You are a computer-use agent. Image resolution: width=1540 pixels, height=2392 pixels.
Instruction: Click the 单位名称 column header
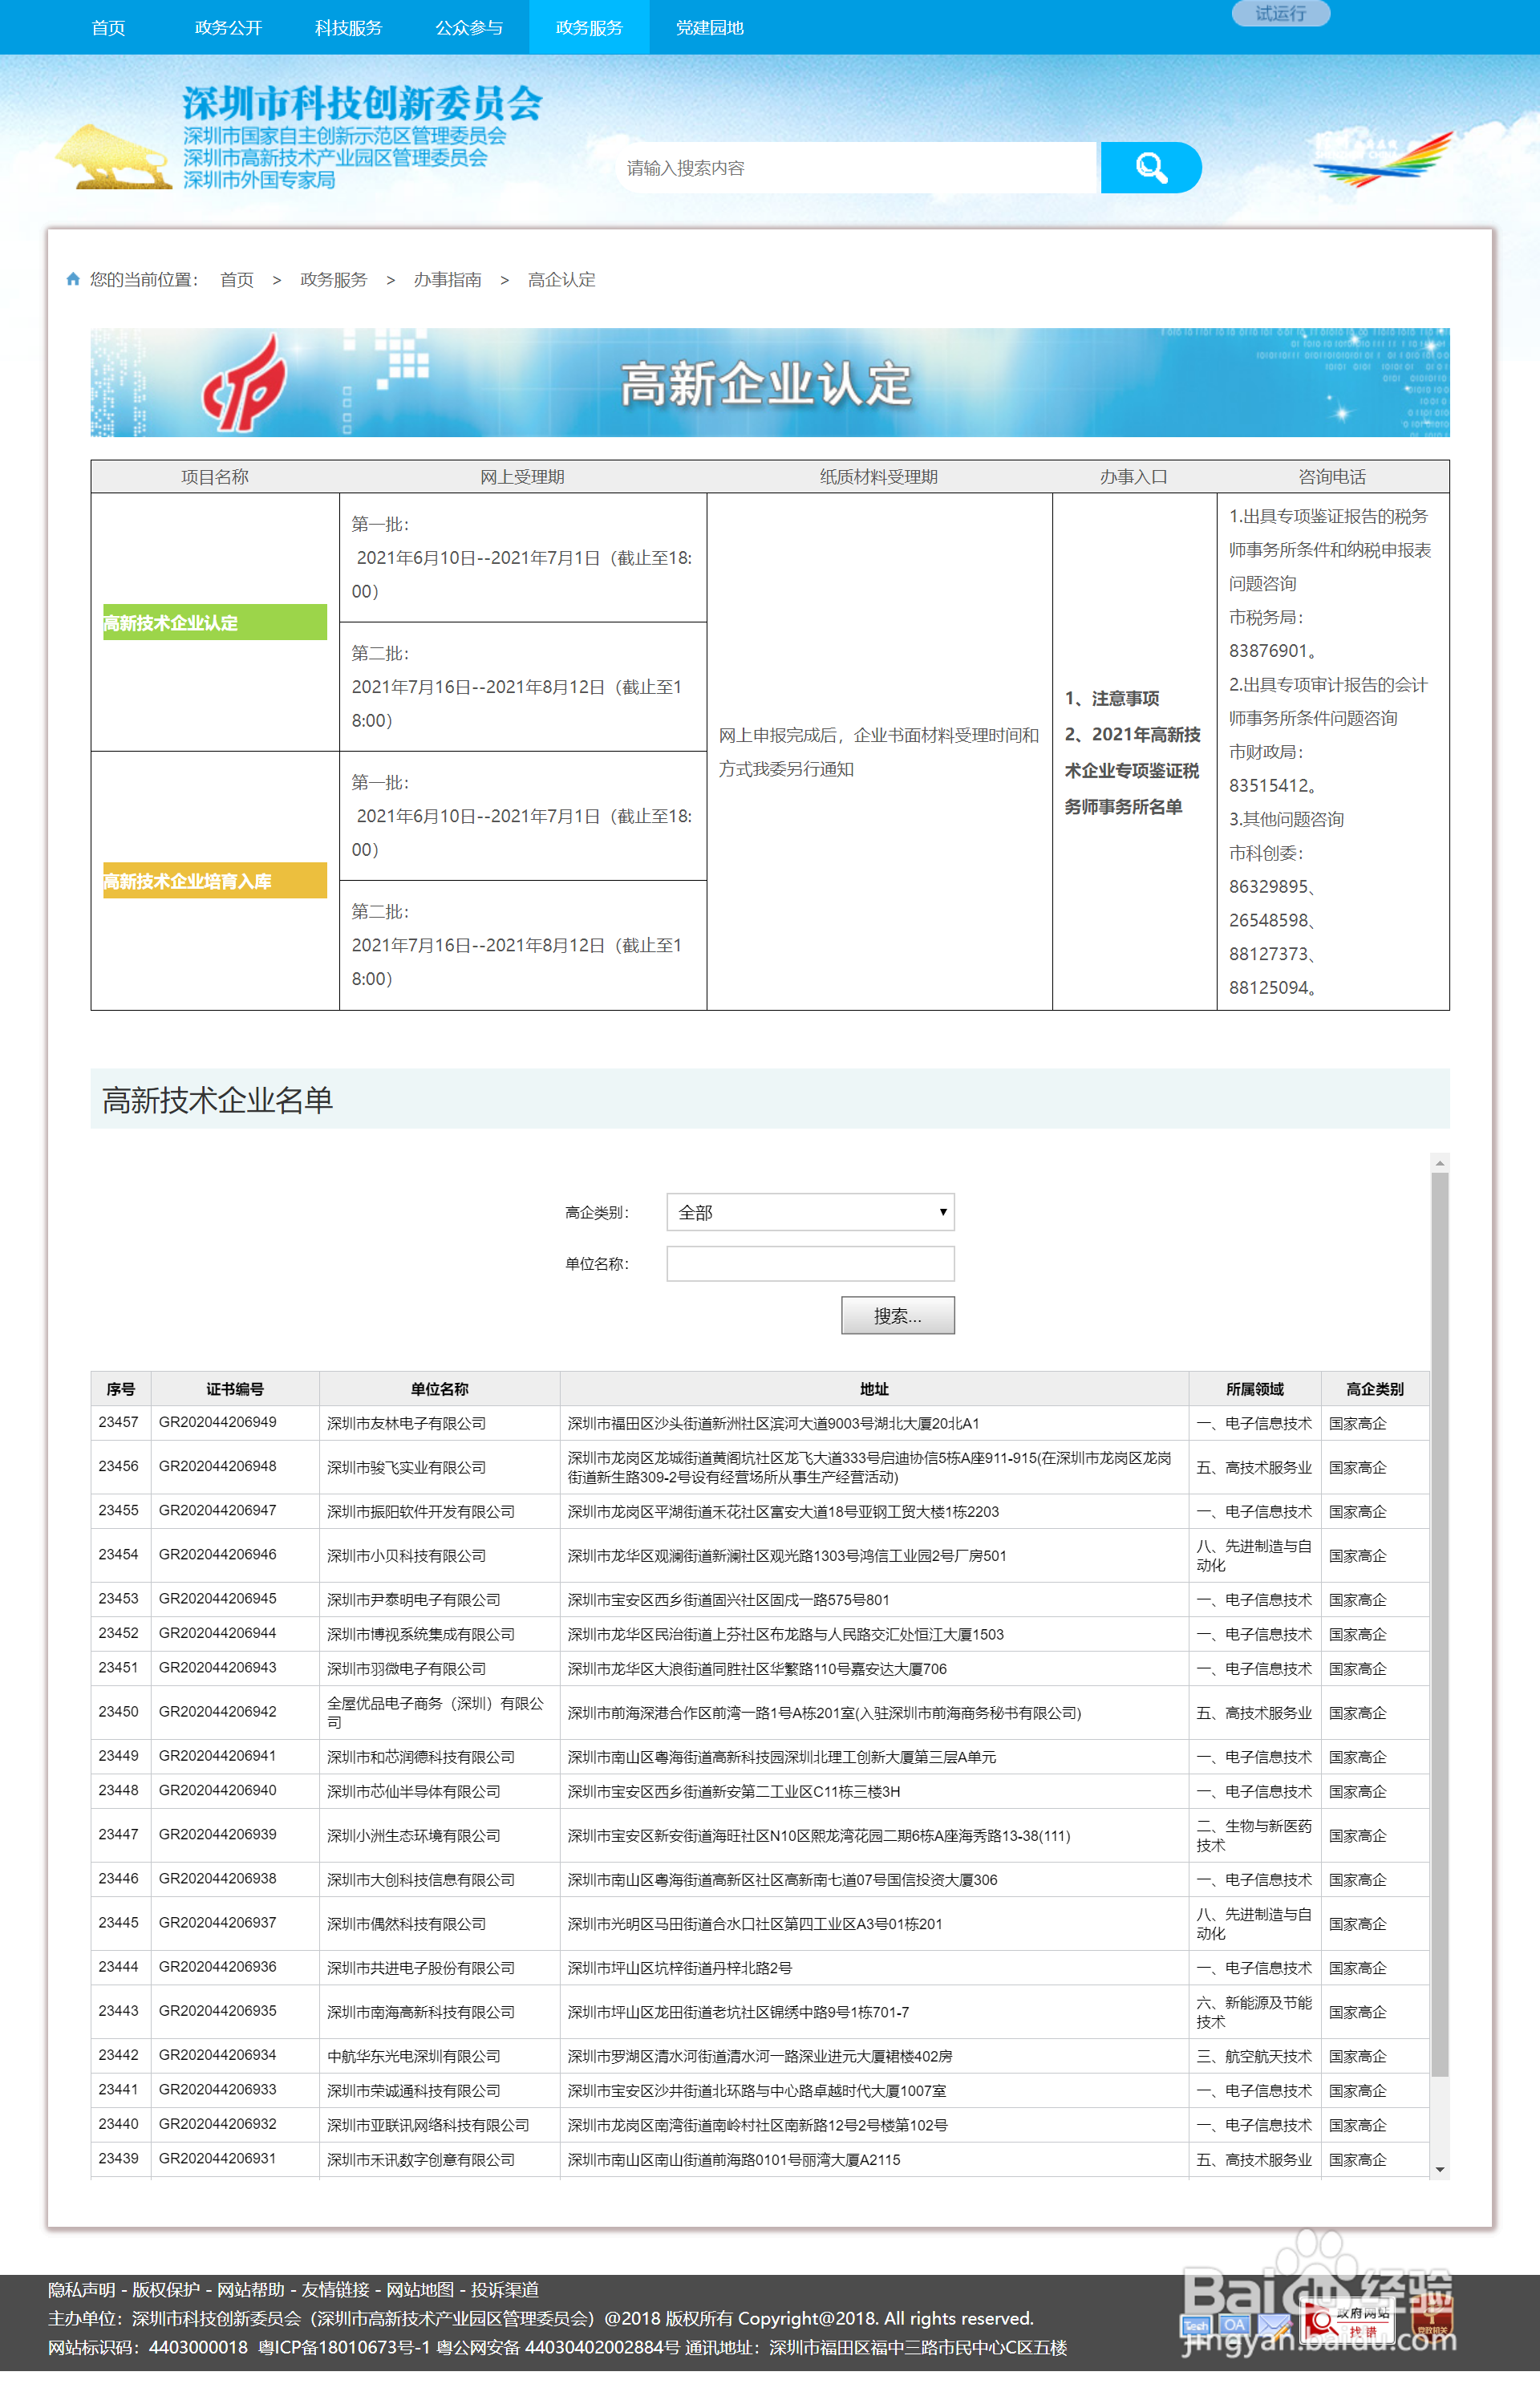click(439, 1389)
